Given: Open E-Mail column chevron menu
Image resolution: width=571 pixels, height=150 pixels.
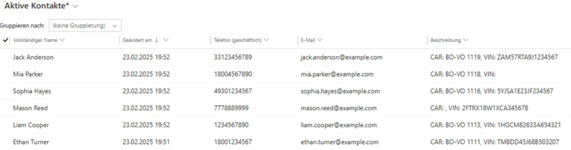Looking at the screenshot, I should click(320, 40).
